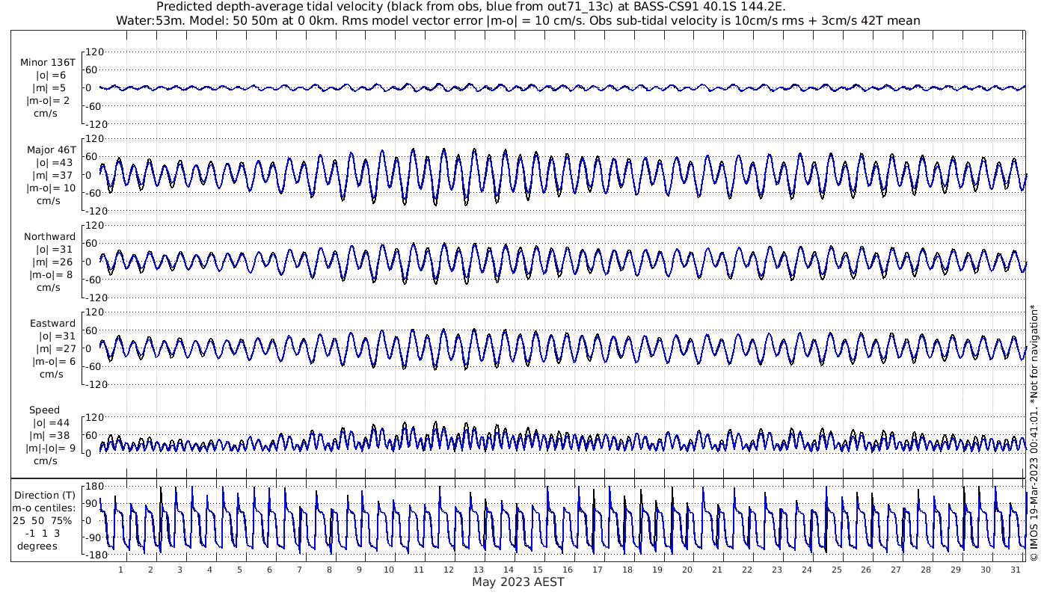Click day tick label '31' on time axis

point(1016,570)
